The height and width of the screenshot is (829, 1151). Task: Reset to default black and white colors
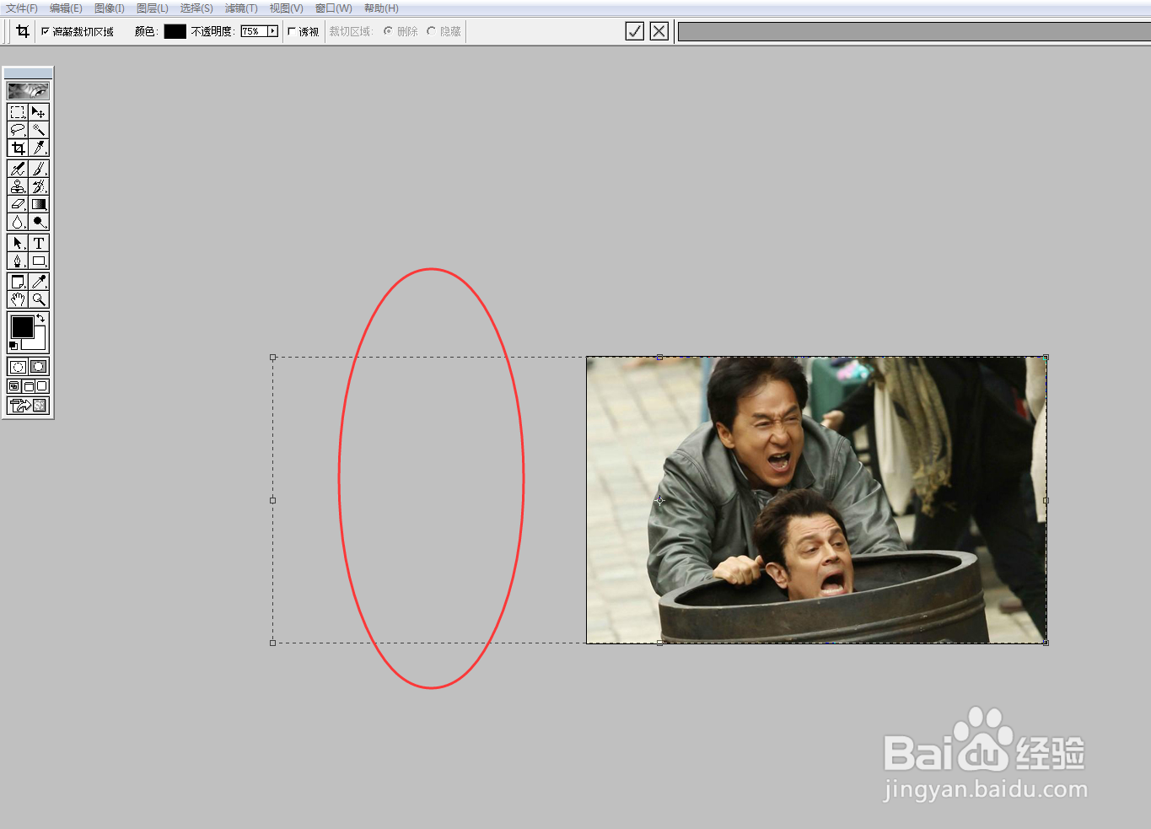point(13,346)
